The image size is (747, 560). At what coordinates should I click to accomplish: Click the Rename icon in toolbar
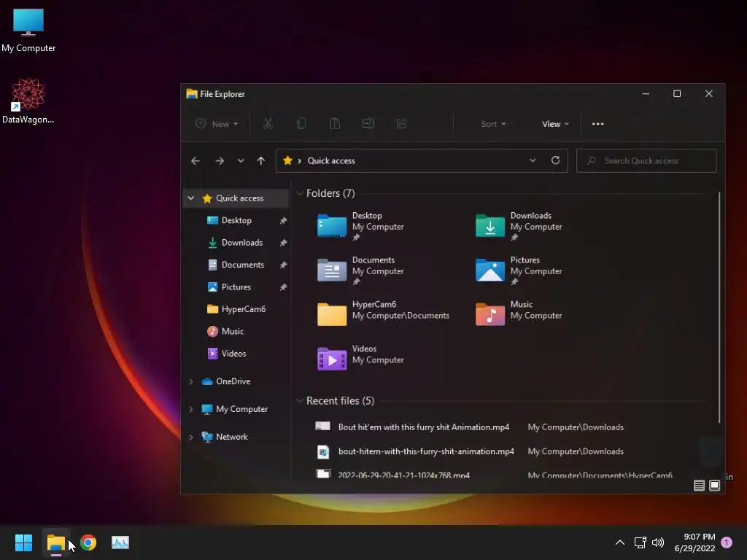368,124
